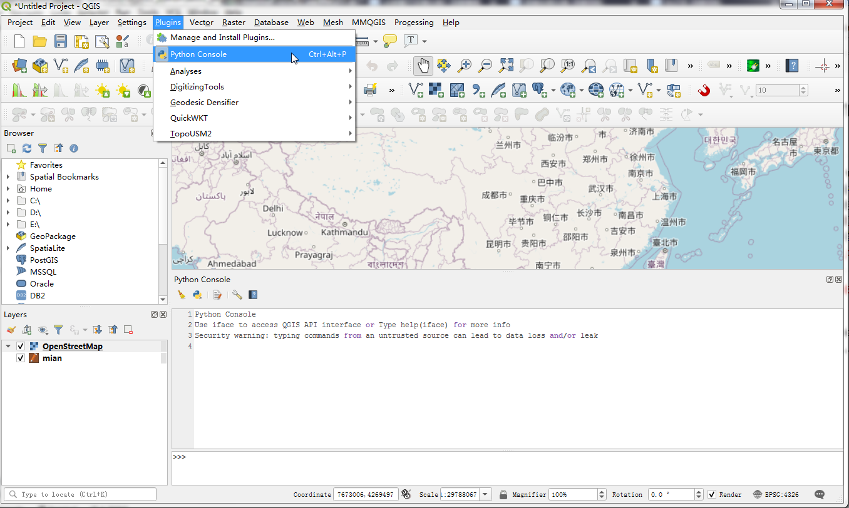Open the log messages speech bubble icon
The image size is (849, 508).
point(819,494)
